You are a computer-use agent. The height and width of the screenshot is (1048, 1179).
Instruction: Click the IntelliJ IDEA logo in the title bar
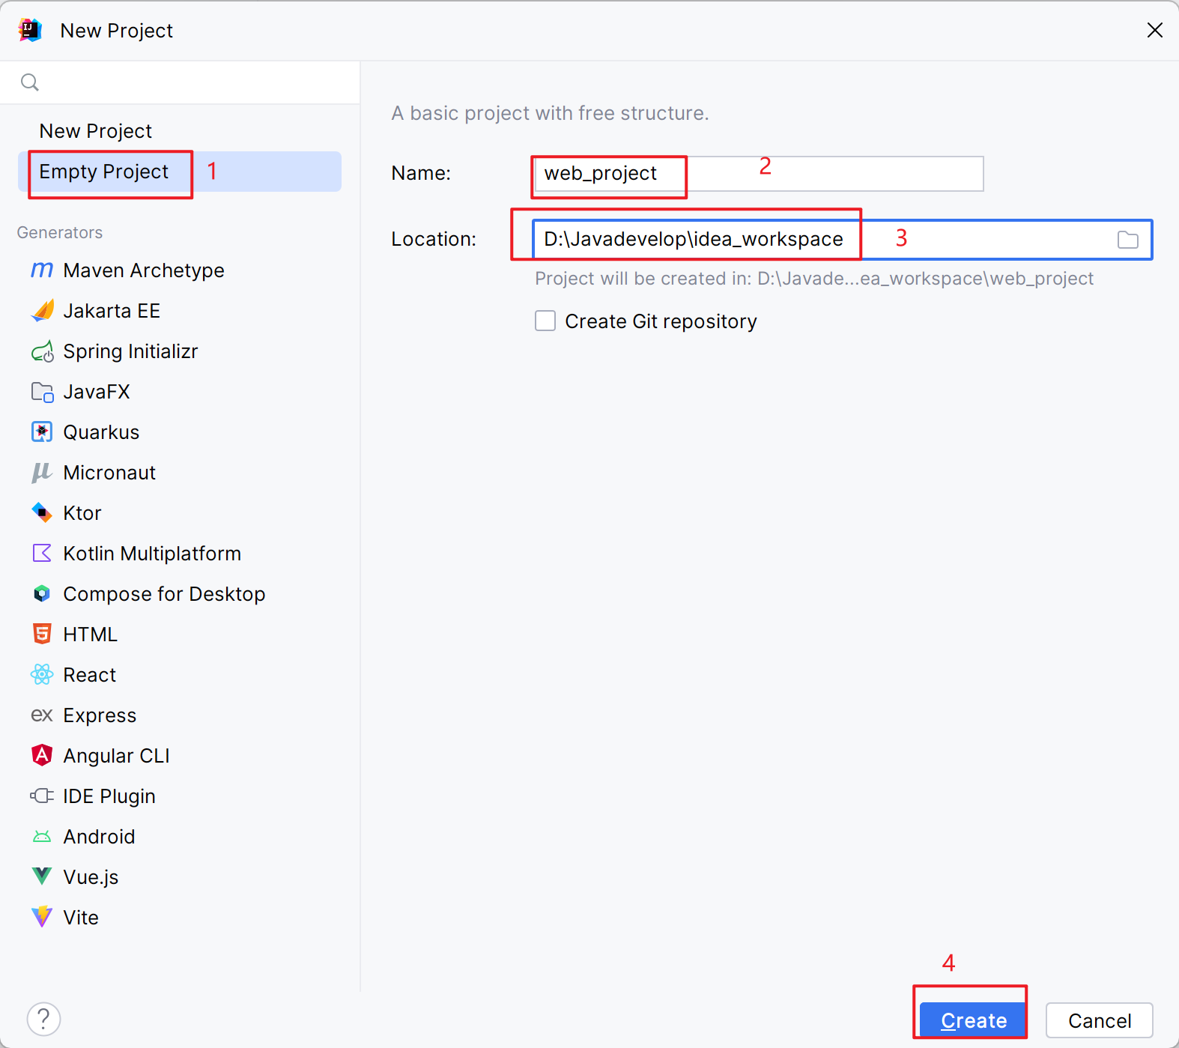point(30,31)
